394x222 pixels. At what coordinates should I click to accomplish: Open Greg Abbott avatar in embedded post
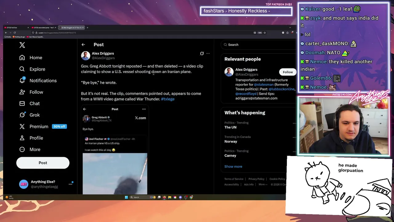coord(86,119)
